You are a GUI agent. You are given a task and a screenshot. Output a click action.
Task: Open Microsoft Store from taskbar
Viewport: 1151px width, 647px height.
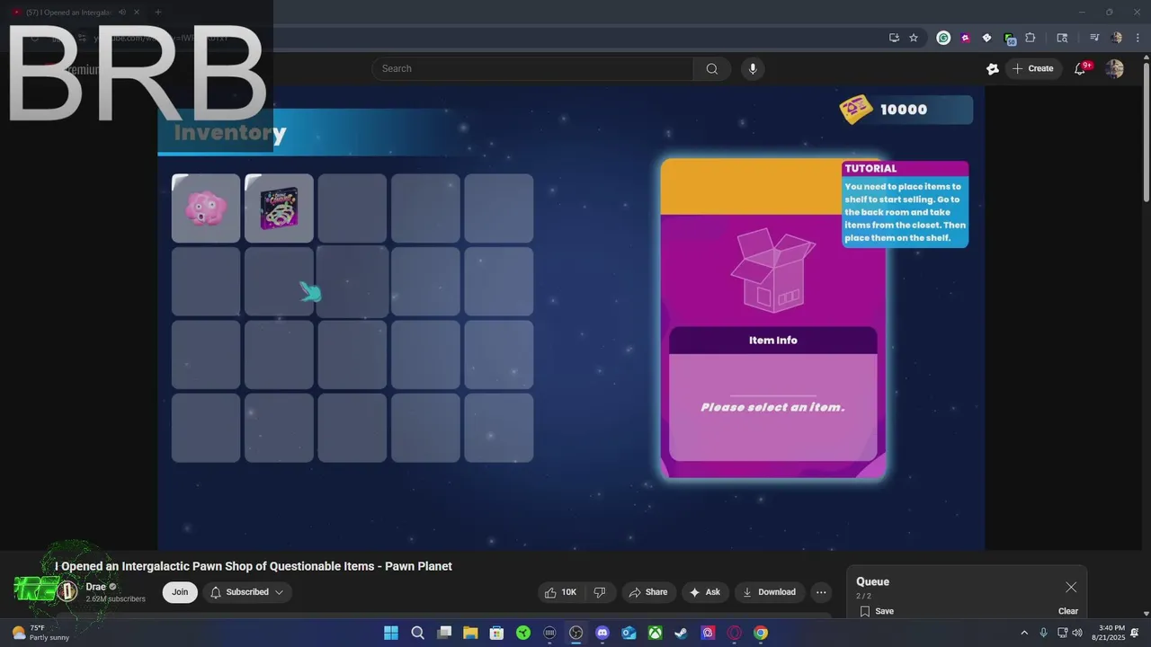(x=496, y=633)
